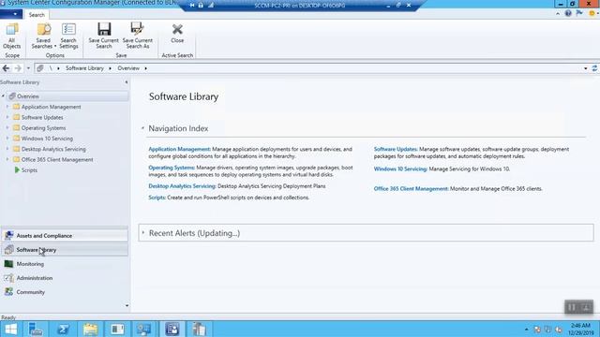Click the refresh icon beside the address bar
The image size is (600, 337).
pos(594,68)
